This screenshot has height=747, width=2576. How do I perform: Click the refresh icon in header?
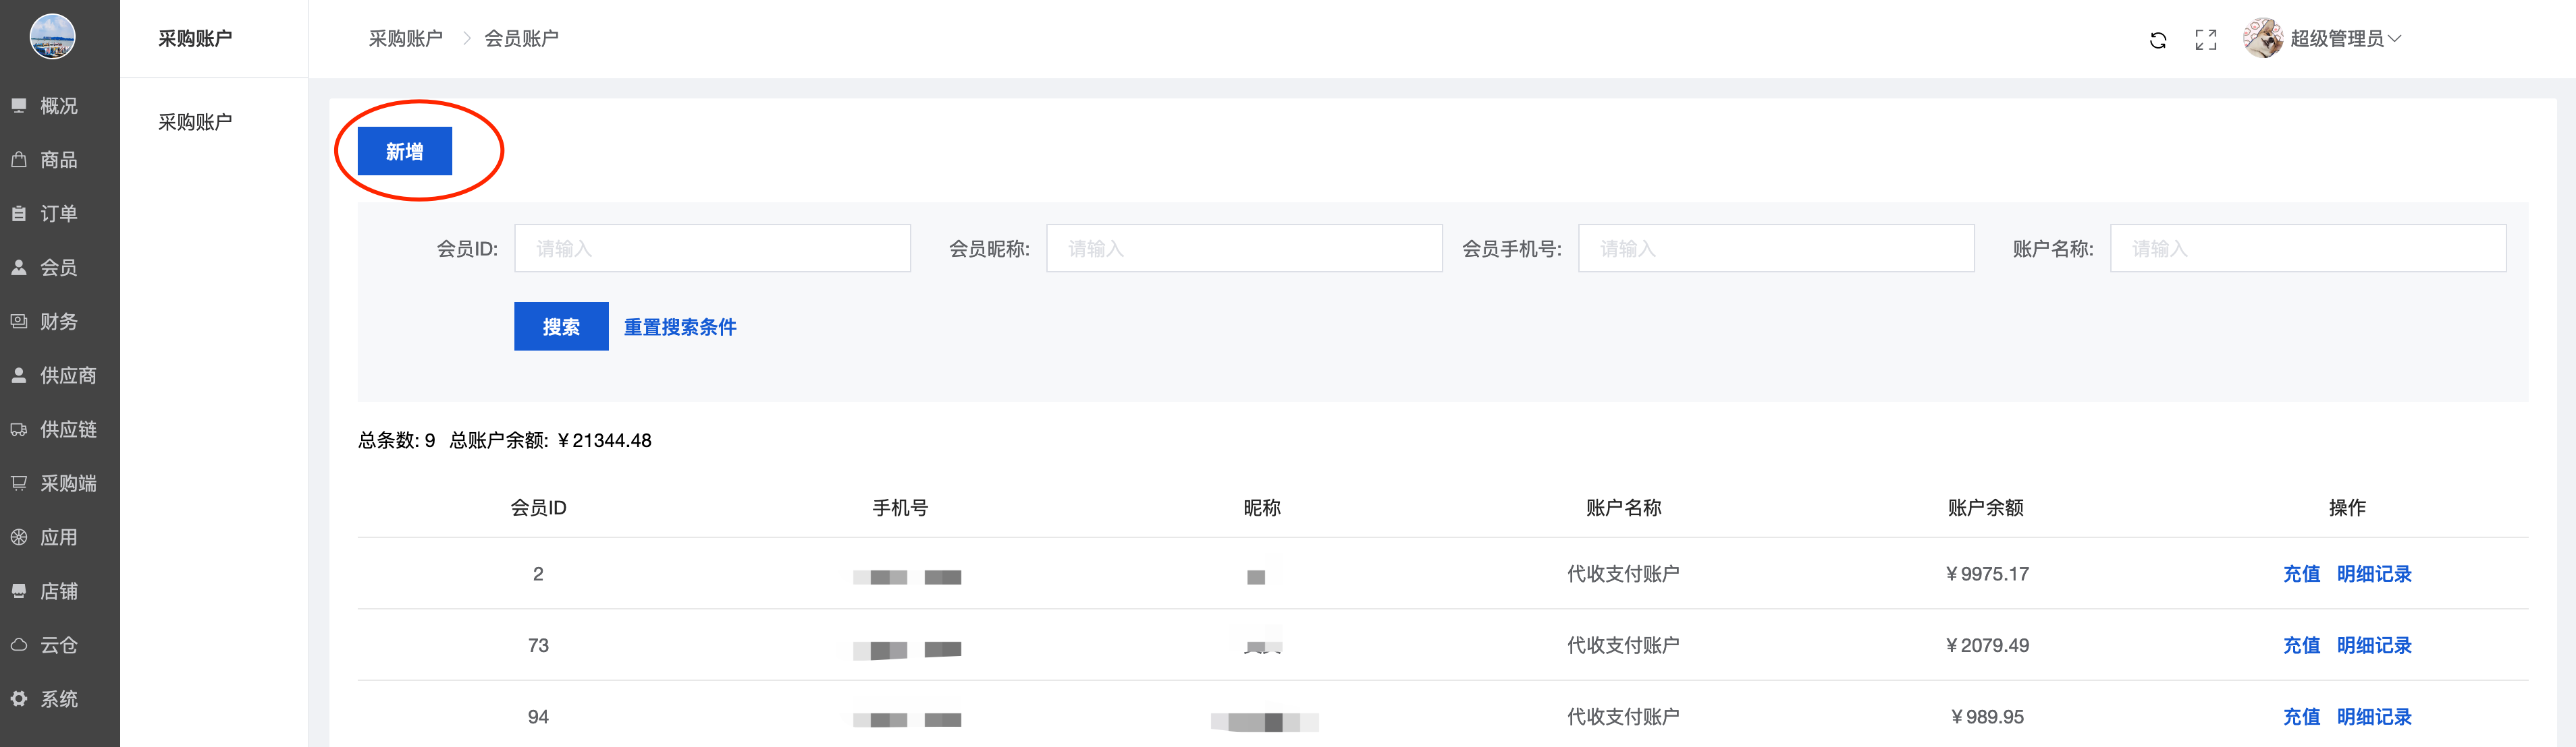tap(2157, 40)
